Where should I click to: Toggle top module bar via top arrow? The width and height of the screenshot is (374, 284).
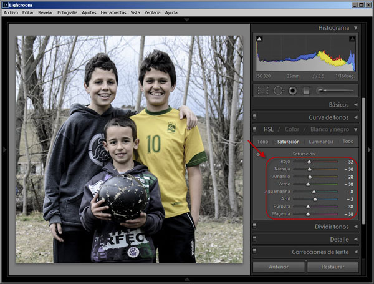pyautogui.click(x=187, y=19)
